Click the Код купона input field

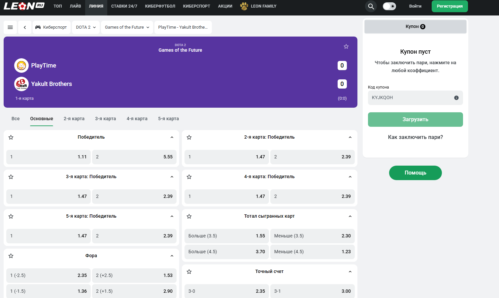pyautogui.click(x=416, y=98)
